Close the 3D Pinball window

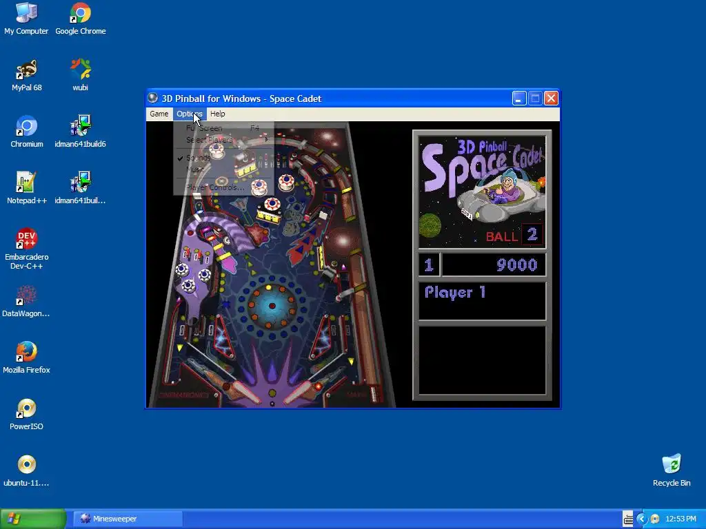pyautogui.click(x=551, y=98)
